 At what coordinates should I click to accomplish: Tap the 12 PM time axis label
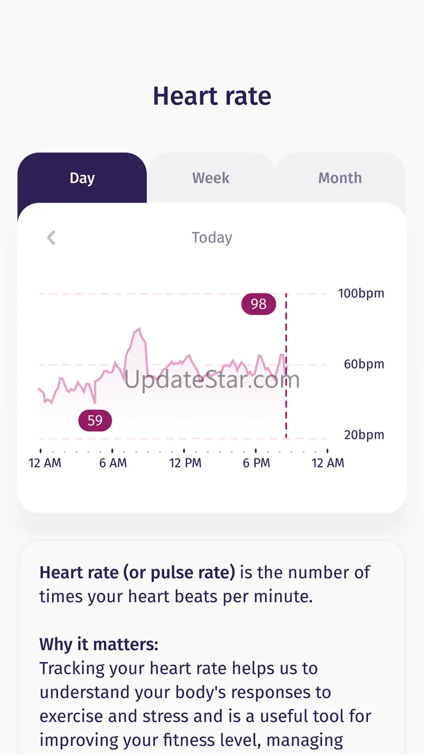tap(185, 463)
